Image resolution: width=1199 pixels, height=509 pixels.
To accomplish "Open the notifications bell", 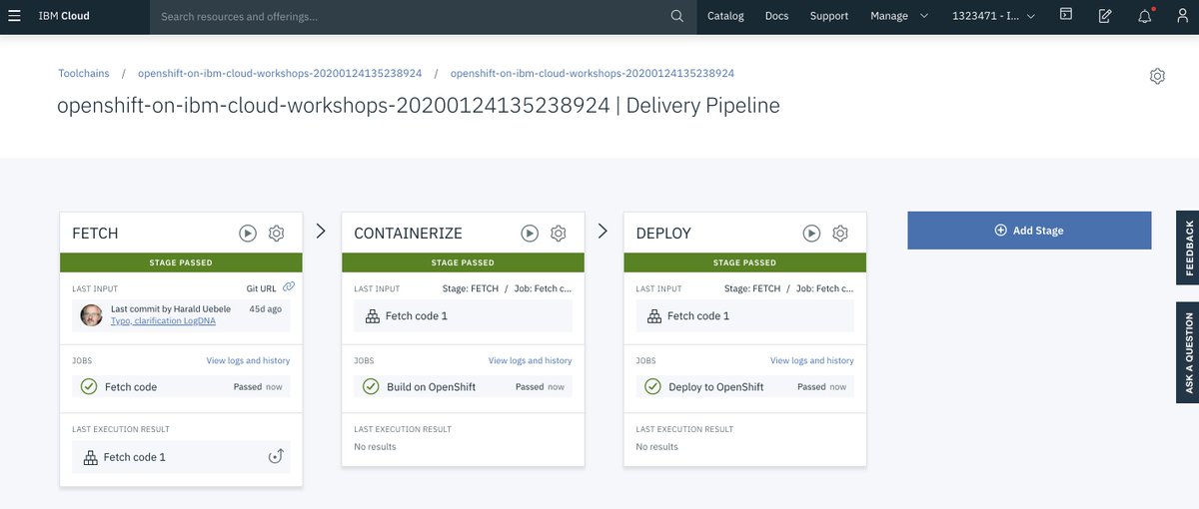I will [x=1145, y=16].
